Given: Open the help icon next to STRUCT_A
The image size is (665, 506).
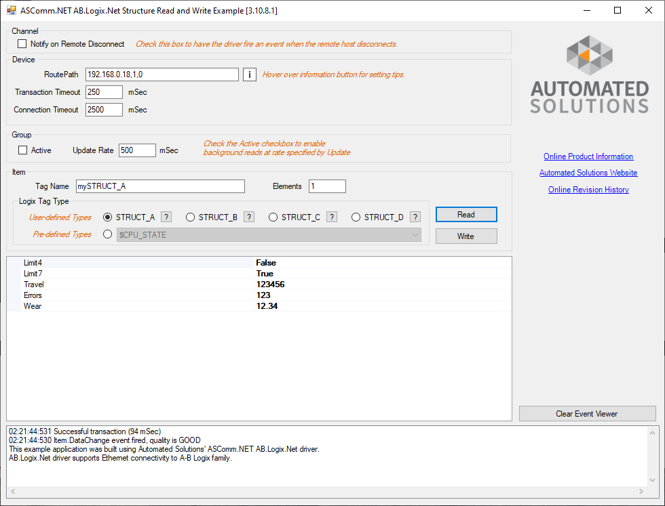Looking at the screenshot, I should point(166,217).
